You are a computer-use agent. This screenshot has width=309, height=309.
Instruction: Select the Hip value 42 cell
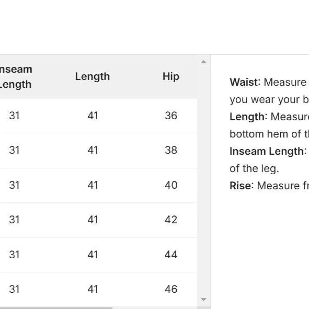click(x=171, y=220)
